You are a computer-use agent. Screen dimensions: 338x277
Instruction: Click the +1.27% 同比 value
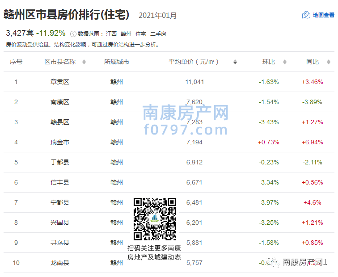coord(313,122)
